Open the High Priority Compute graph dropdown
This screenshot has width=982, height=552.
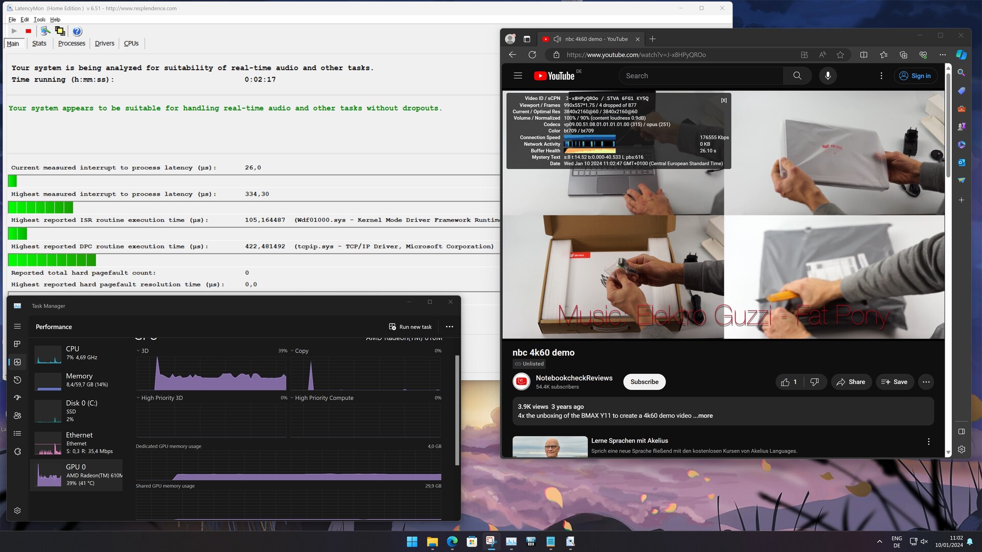[x=292, y=398]
